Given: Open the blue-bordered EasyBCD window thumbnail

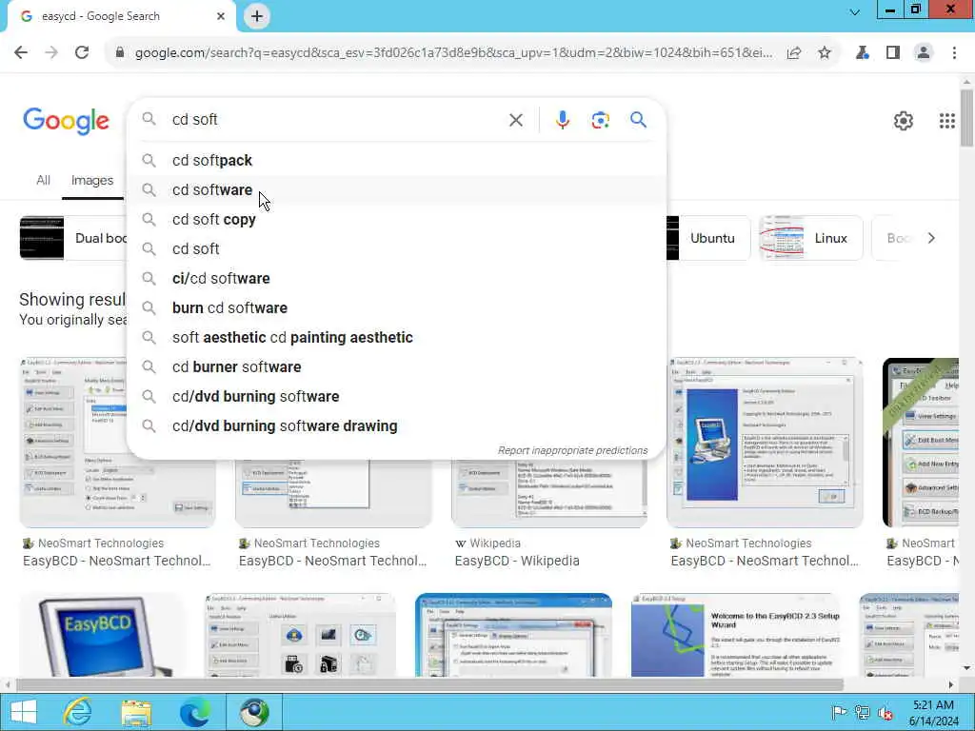Looking at the screenshot, I should click(513, 635).
